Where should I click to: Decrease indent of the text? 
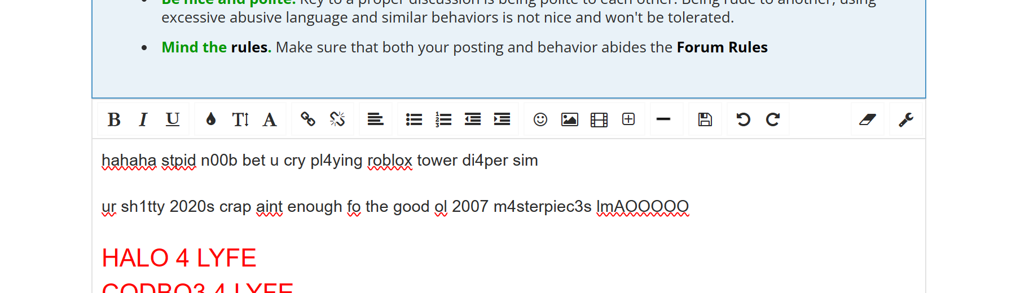tap(473, 119)
